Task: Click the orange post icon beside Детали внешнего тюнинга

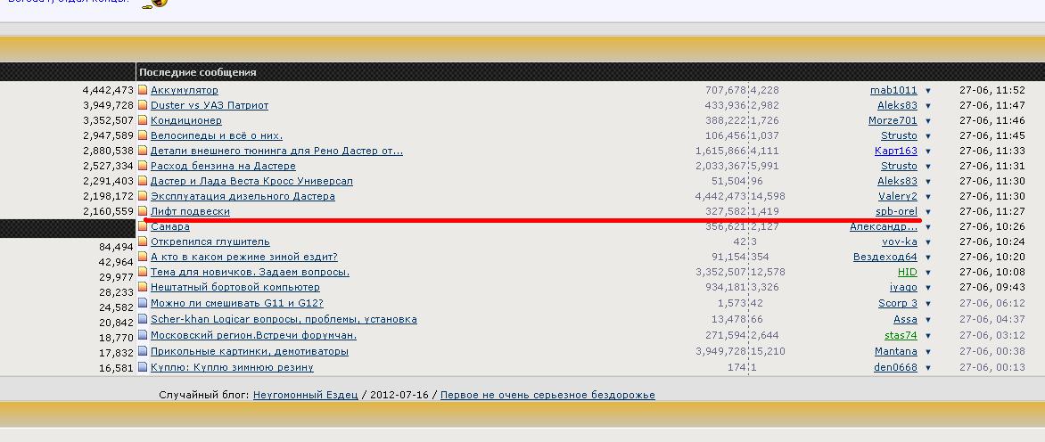Action: point(143,151)
